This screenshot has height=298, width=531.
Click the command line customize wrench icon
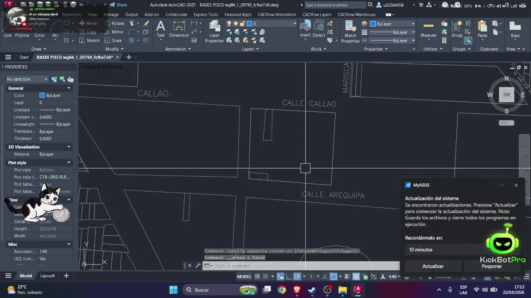(x=198, y=266)
